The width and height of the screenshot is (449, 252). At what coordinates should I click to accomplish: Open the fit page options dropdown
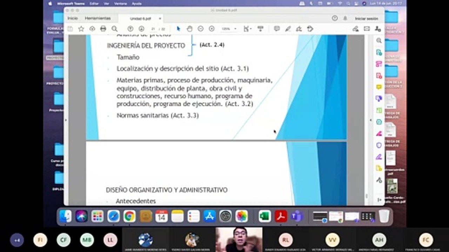coord(248,29)
